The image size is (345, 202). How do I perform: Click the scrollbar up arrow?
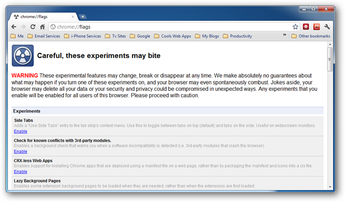coord(330,45)
